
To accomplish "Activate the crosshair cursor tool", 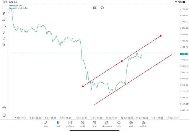I will click(4, 7).
